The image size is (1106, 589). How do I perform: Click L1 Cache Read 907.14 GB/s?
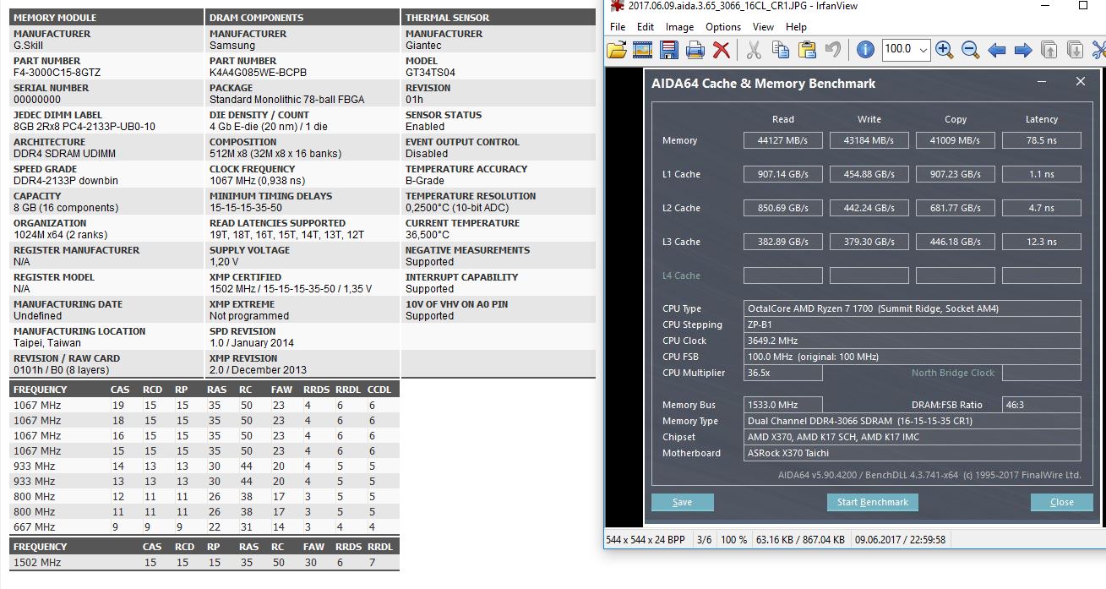(x=783, y=174)
